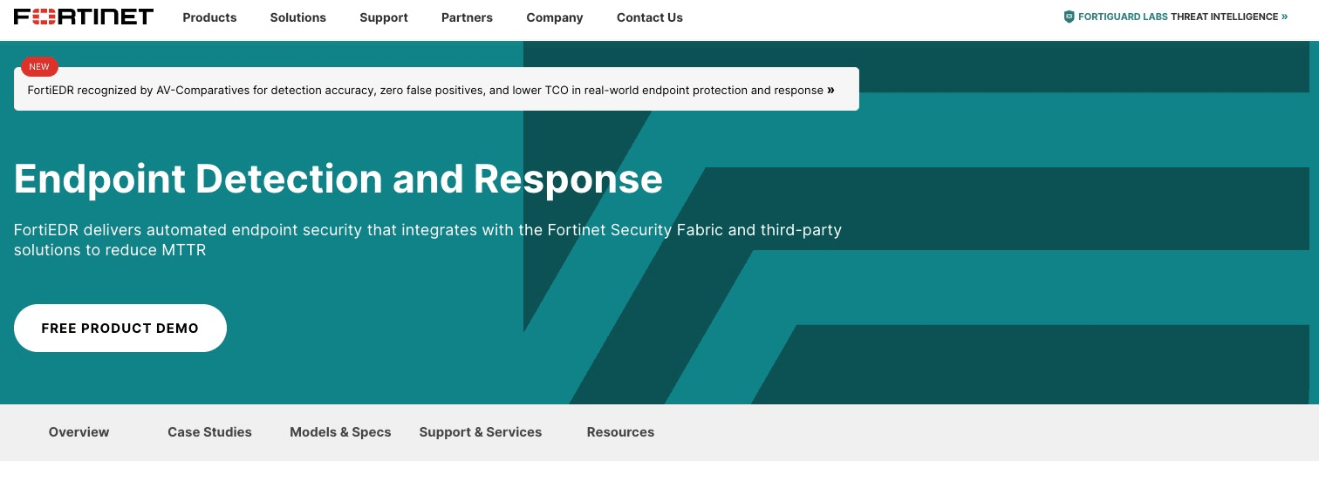Image resolution: width=1319 pixels, height=488 pixels.
Task: Open the Support menu
Action: (384, 17)
